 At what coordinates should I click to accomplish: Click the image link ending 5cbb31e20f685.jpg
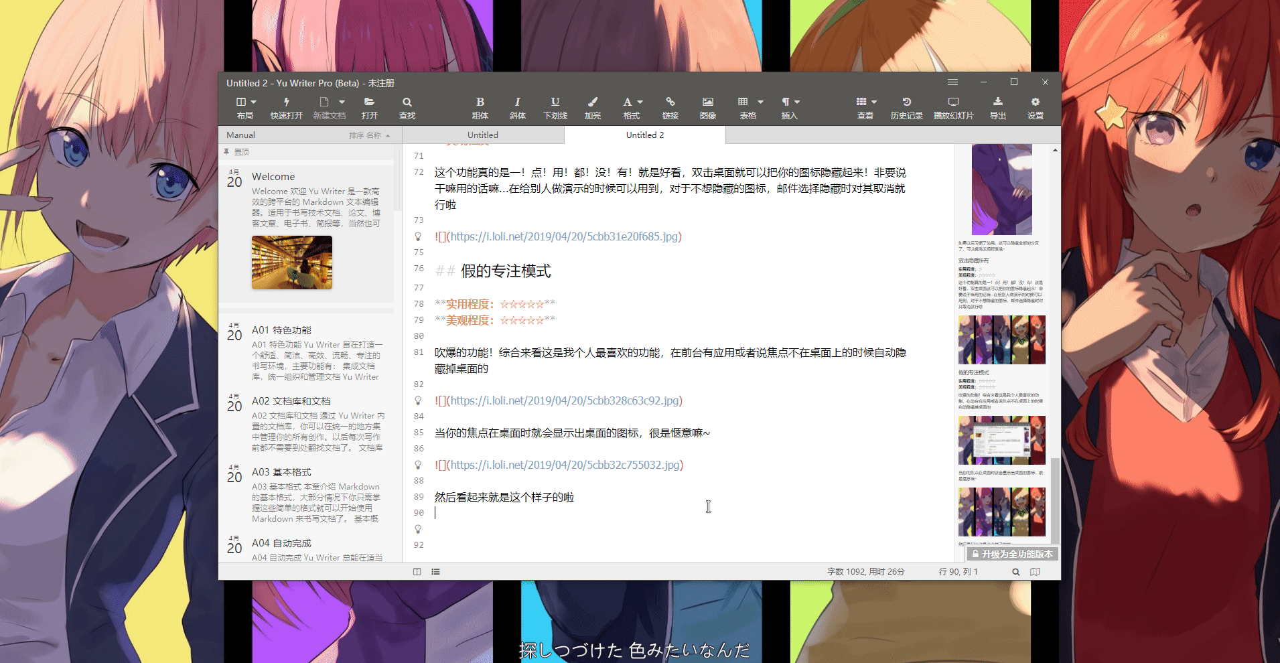pyautogui.click(x=558, y=236)
